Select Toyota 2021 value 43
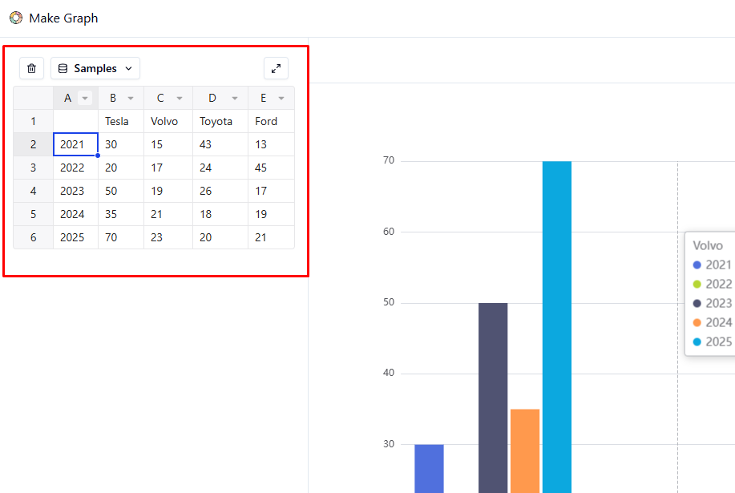 pyautogui.click(x=220, y=144)
